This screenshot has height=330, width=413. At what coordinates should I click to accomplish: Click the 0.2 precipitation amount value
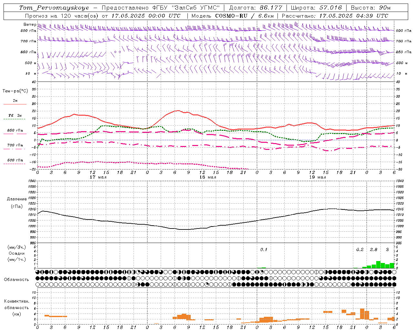[360, 249]
